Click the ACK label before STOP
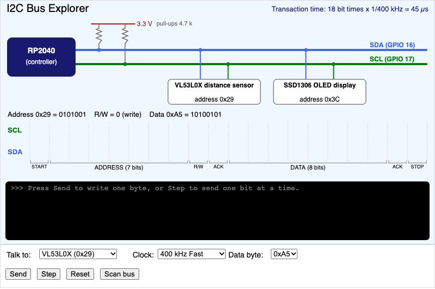Viewport: 435px width, 289px height. 397,167
